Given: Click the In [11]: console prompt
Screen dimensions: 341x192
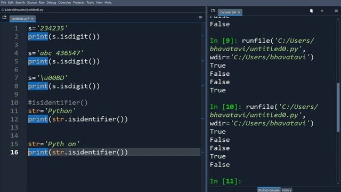Looking at the screenshot, I should (225, 181).
